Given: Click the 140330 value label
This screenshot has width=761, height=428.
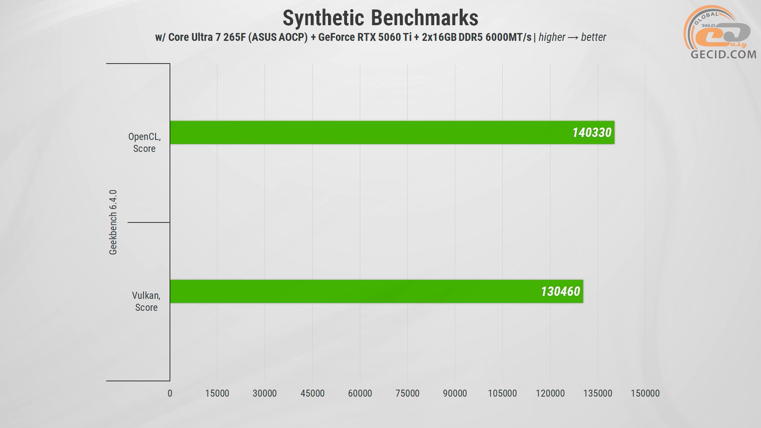Looking at the screenshot, I should [x=592, y=132].
